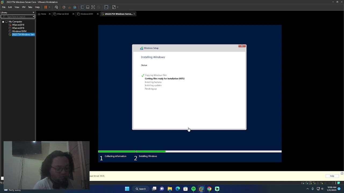This screenshot has height=193, width=344.
Task: Open the Windows Start menu
Action: click(127, 189)
